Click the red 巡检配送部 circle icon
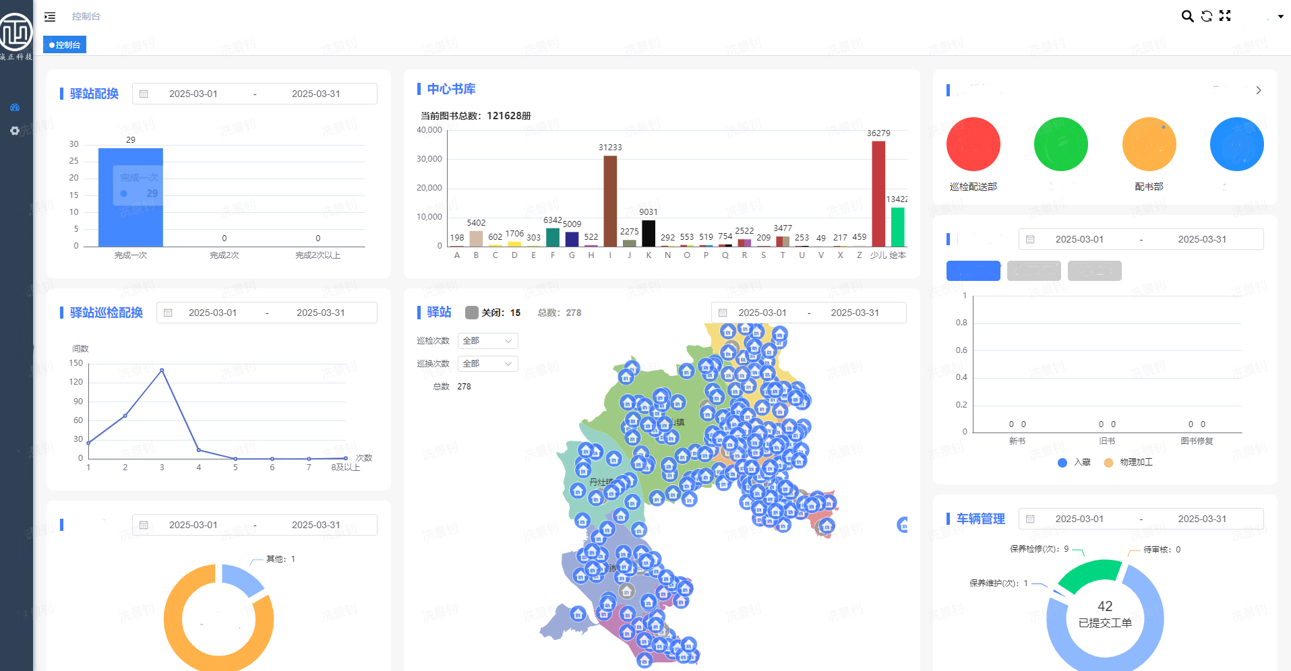Image resolution: width=1291 pixels, height=671 pixels. tap(973, 144)
